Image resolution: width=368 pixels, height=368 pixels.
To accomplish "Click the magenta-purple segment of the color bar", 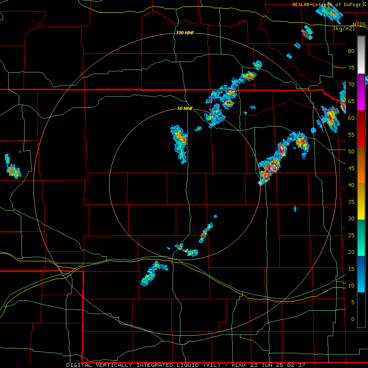I will coord(361,92).
